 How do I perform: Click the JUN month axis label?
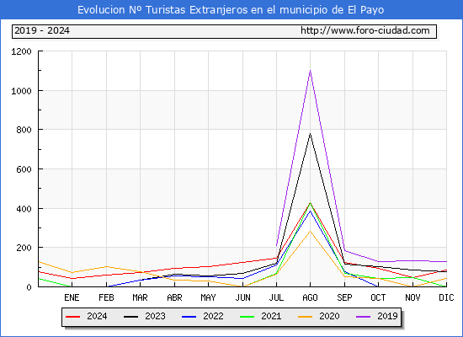(242, 297)
